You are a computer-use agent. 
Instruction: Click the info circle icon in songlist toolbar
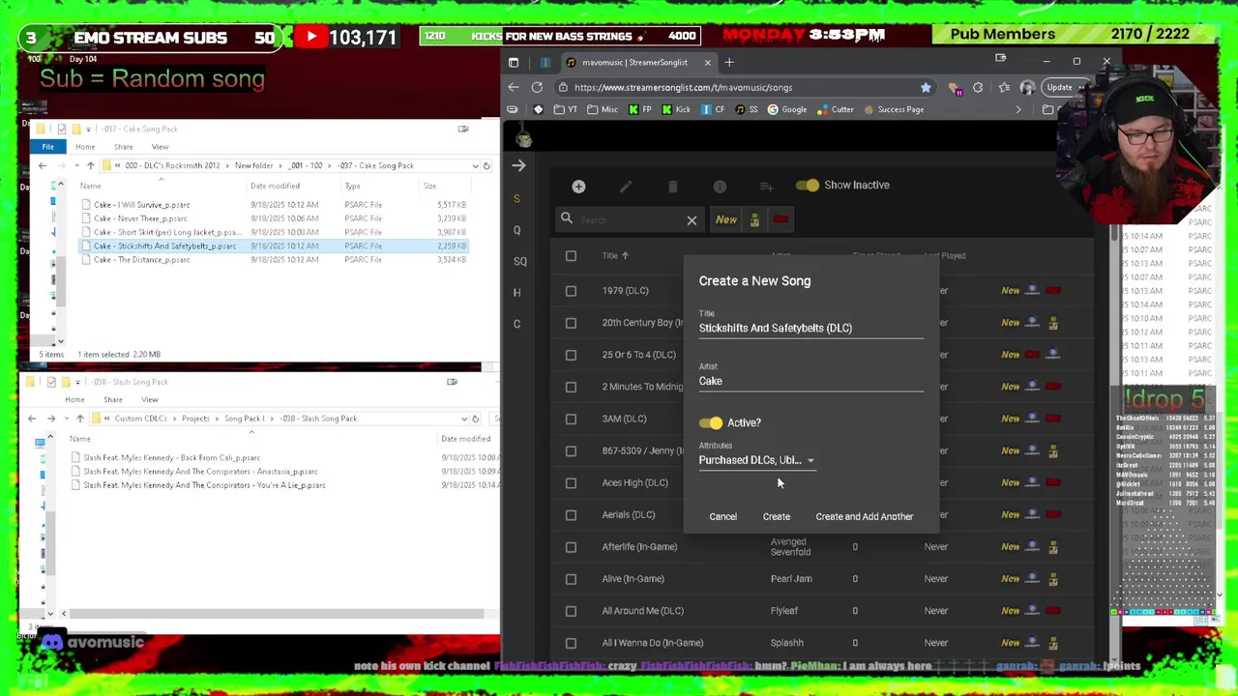[720, 186]
